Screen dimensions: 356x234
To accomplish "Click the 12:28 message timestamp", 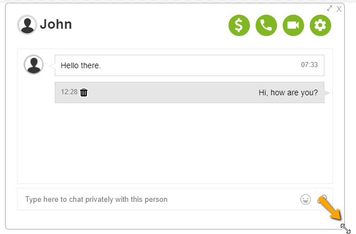I will (x=69, y=92).
